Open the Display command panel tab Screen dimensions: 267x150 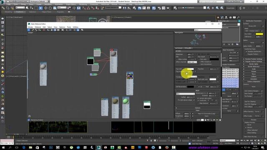tap(234, 17)
